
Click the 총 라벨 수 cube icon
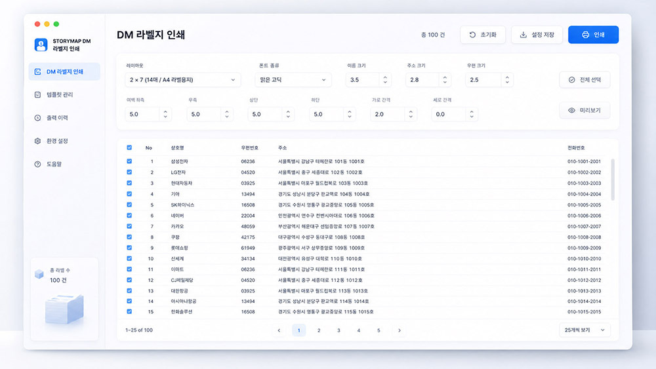click(39, 274)
